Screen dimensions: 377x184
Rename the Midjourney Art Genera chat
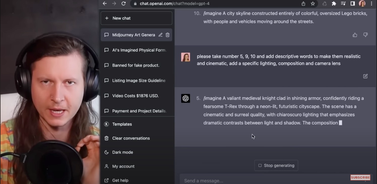tap(160, 35)
